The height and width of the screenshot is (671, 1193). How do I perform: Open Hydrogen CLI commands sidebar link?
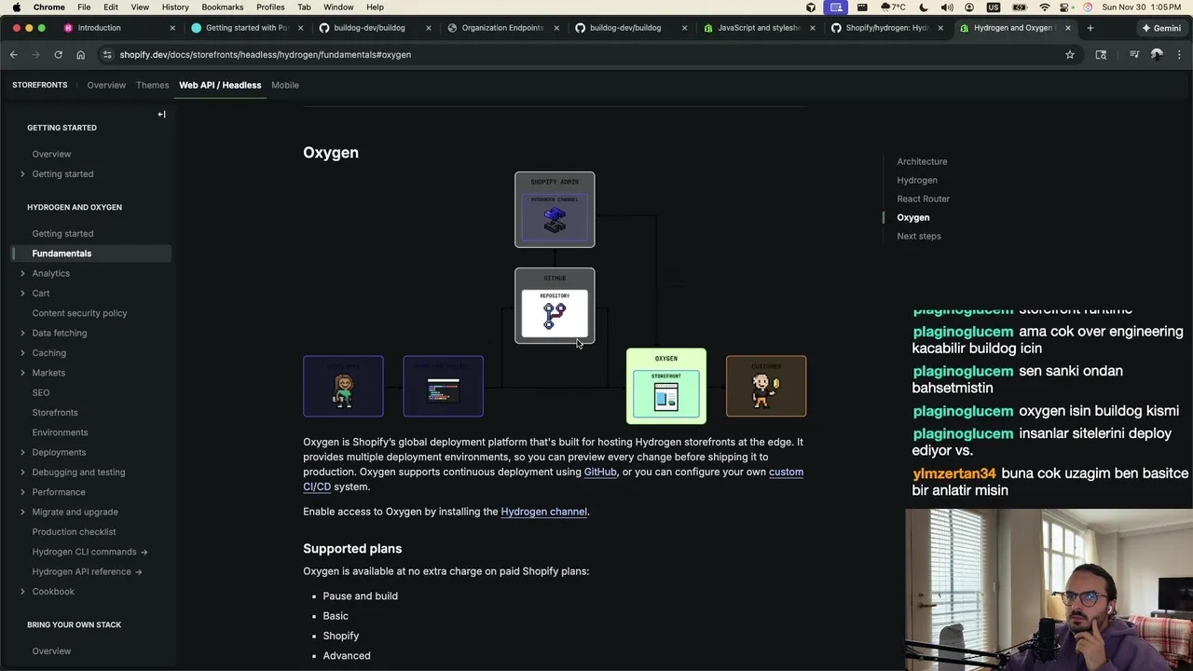[x=89, y=552]
